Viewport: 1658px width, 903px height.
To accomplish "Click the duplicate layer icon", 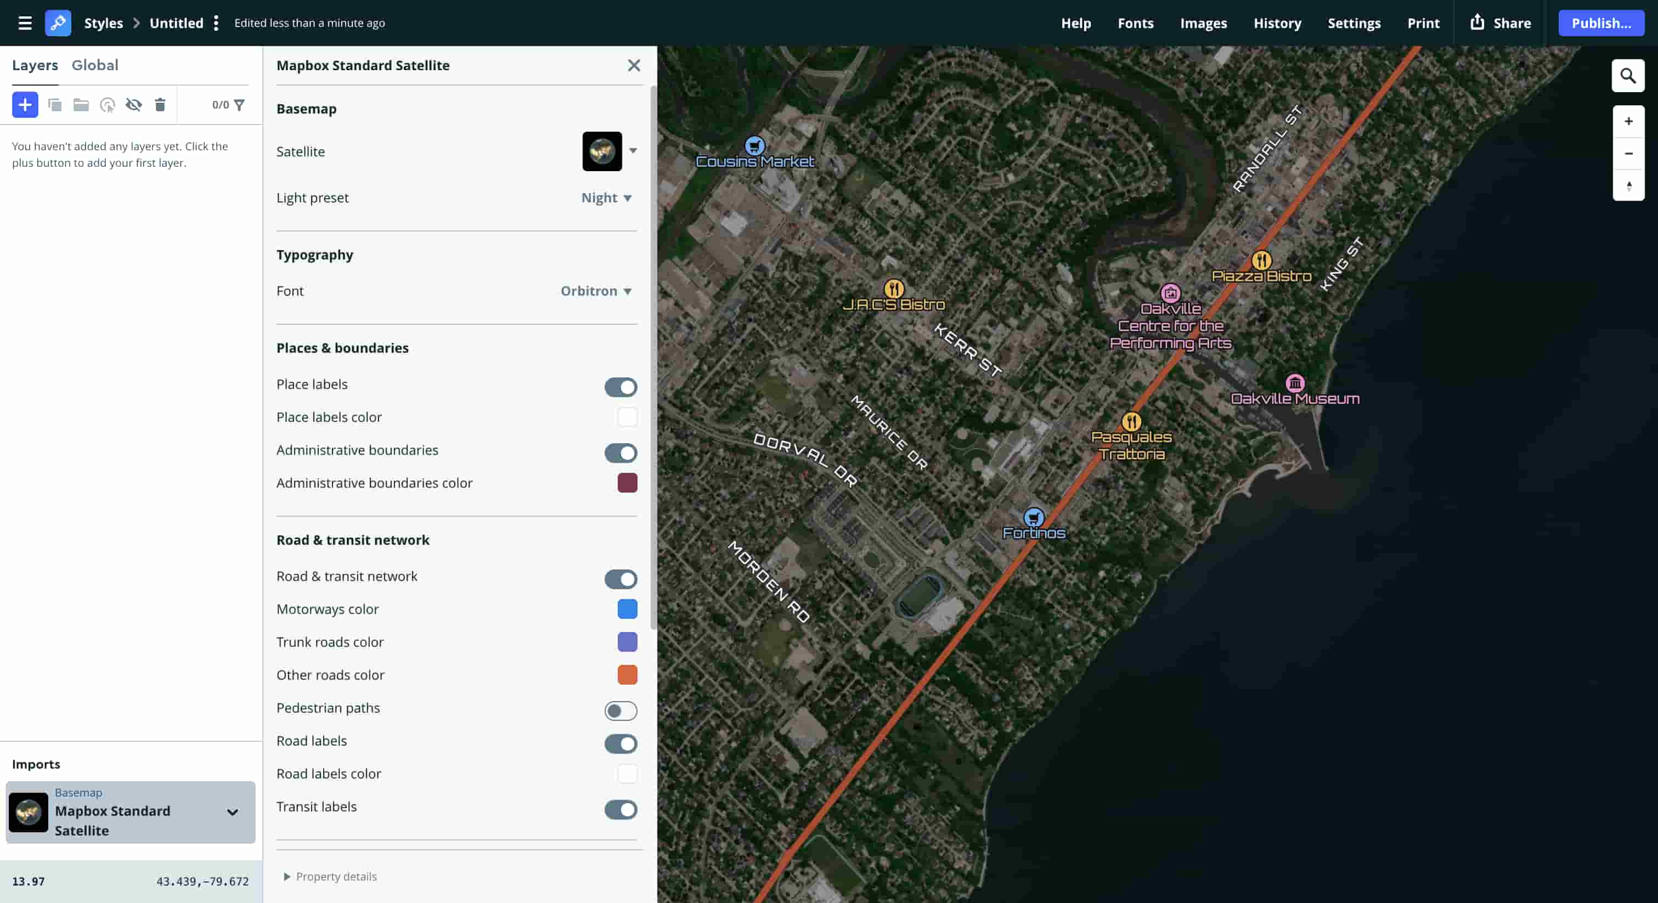I will click(55, 104).
